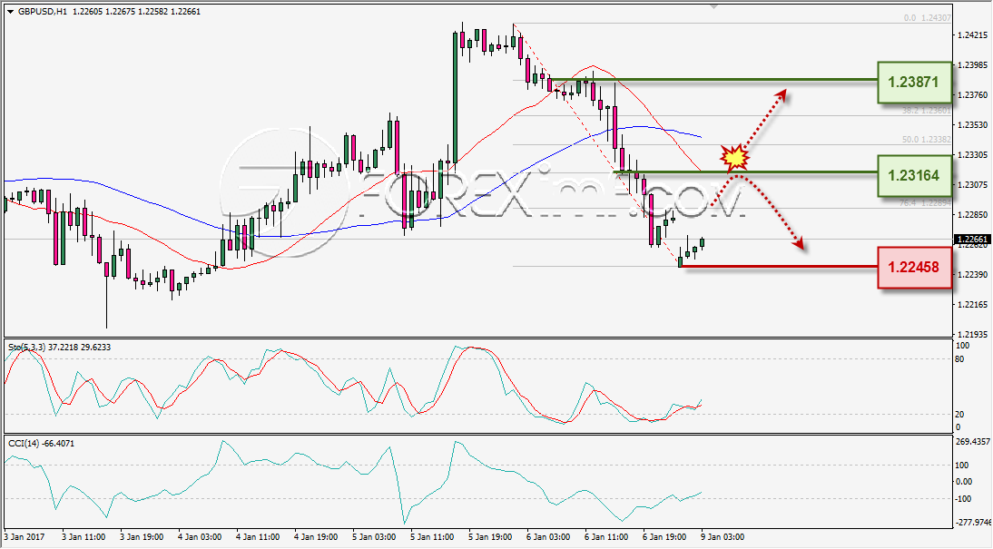The image size is (993, 549).
Task: Click the 1.23075 price axis label
Action: (x=974, y=185)
